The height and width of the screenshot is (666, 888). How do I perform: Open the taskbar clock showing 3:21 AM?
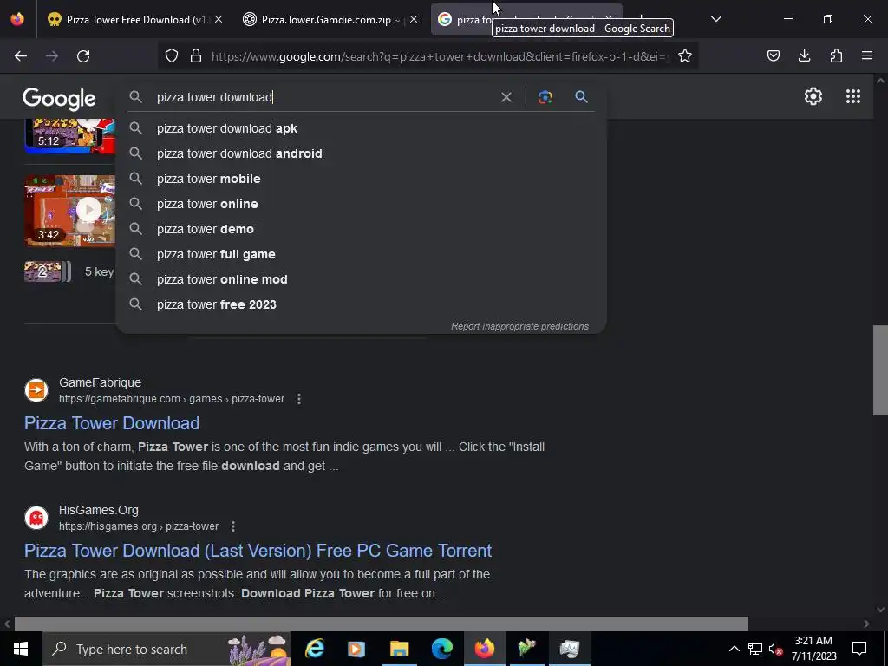tap(813, 649)
